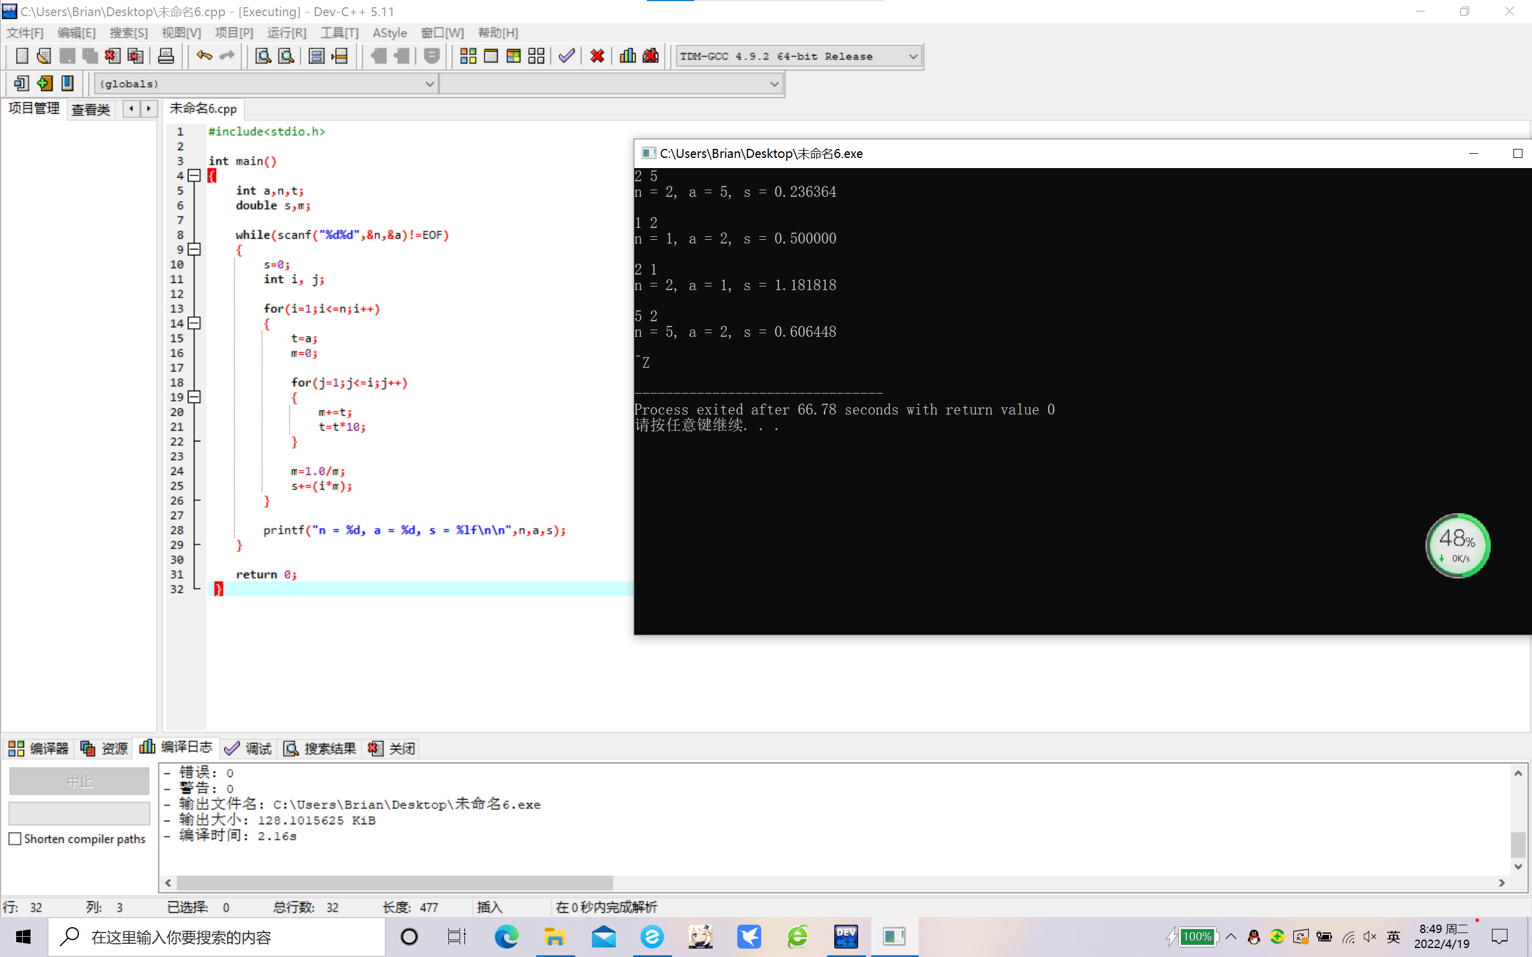Click the Debug checkmark toolbar icon
This screenshot has width=1532, height=957.
[567, 56]
